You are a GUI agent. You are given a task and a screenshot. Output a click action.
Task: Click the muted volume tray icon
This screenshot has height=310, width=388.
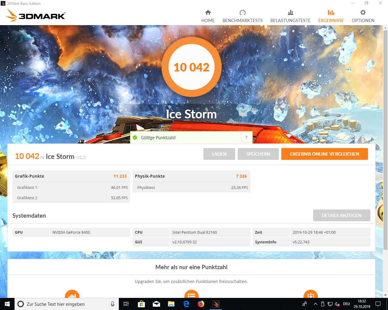tap(337, 304)
